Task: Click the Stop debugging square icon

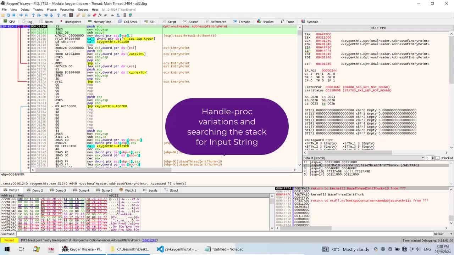Action: pos(14,15)
